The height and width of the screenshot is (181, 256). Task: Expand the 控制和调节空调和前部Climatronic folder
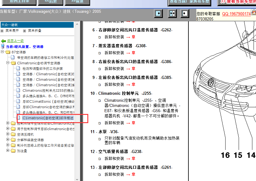click(x=8, y=123)
